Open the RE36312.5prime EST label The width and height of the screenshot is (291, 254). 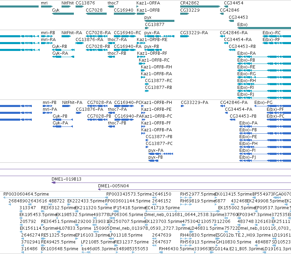(58, 208)
